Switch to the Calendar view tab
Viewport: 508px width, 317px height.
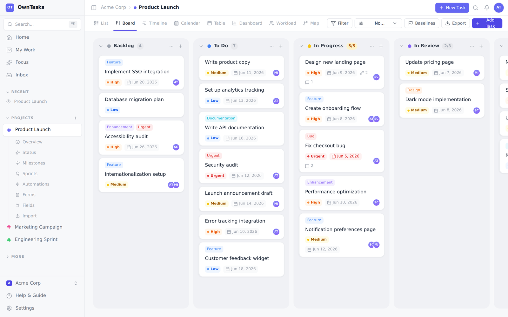[x=187, y=23]
